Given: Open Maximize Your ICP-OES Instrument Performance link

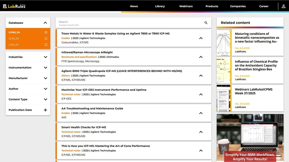Looking at the screenshot, I should click(x=104, y=90).
